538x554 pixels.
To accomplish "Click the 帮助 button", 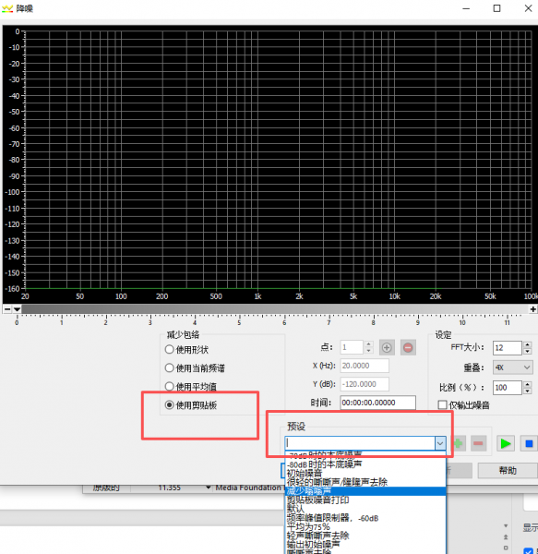I will click(x=508, y=471).
